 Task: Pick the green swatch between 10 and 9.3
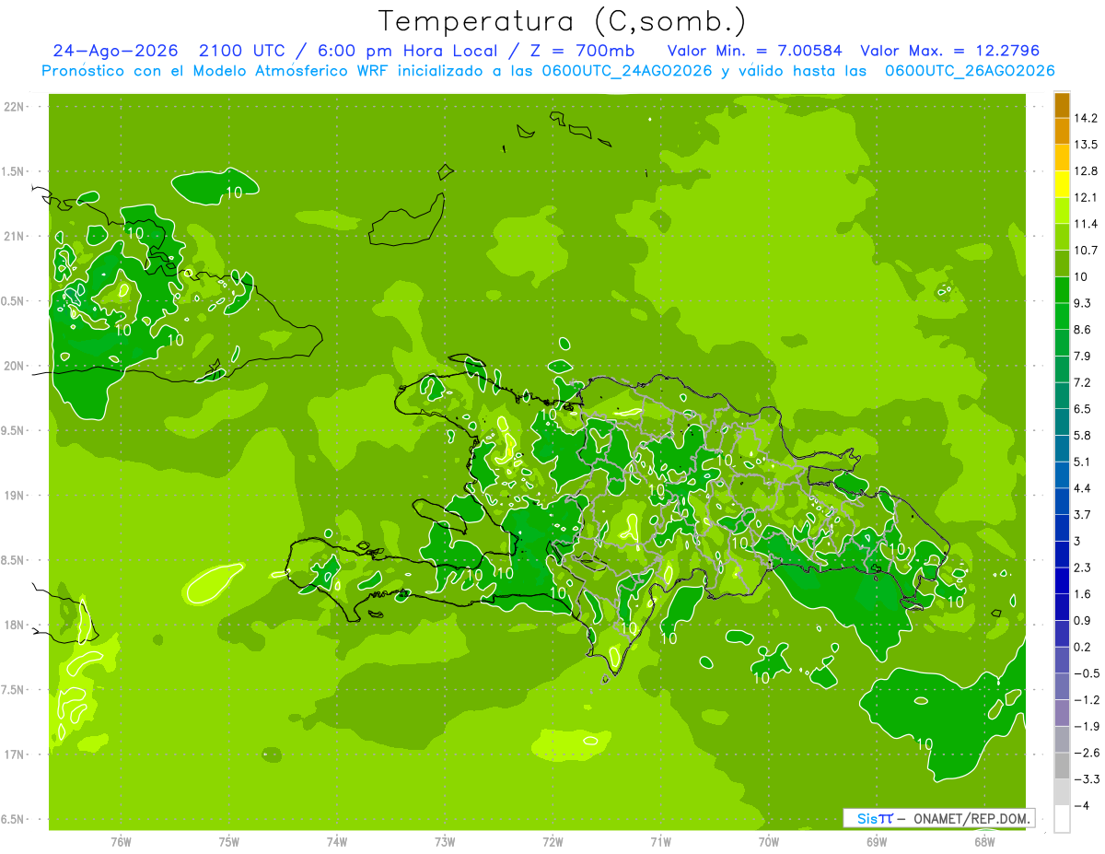(1062, 290)
